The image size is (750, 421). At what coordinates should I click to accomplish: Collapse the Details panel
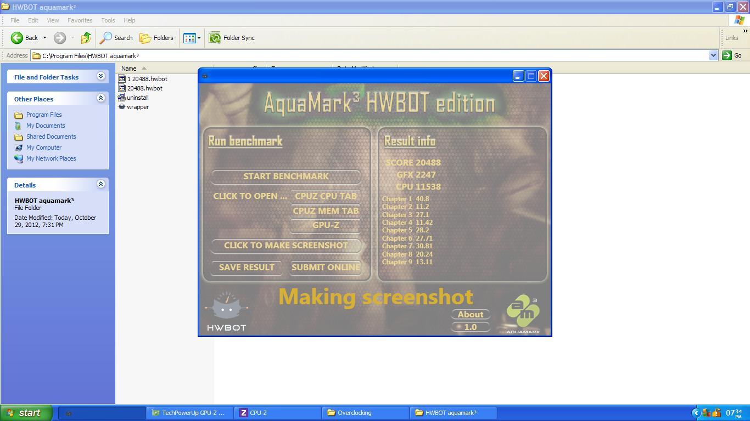click(100, 184)
